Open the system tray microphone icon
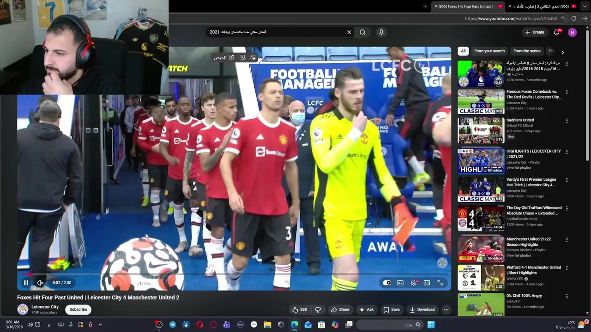 click(x=71, y=325)
